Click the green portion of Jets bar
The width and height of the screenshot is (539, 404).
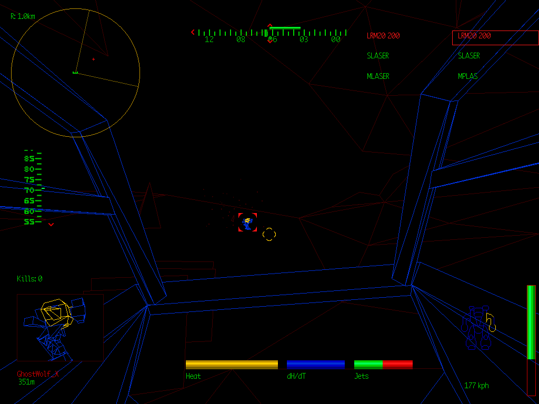click(368, 365)
